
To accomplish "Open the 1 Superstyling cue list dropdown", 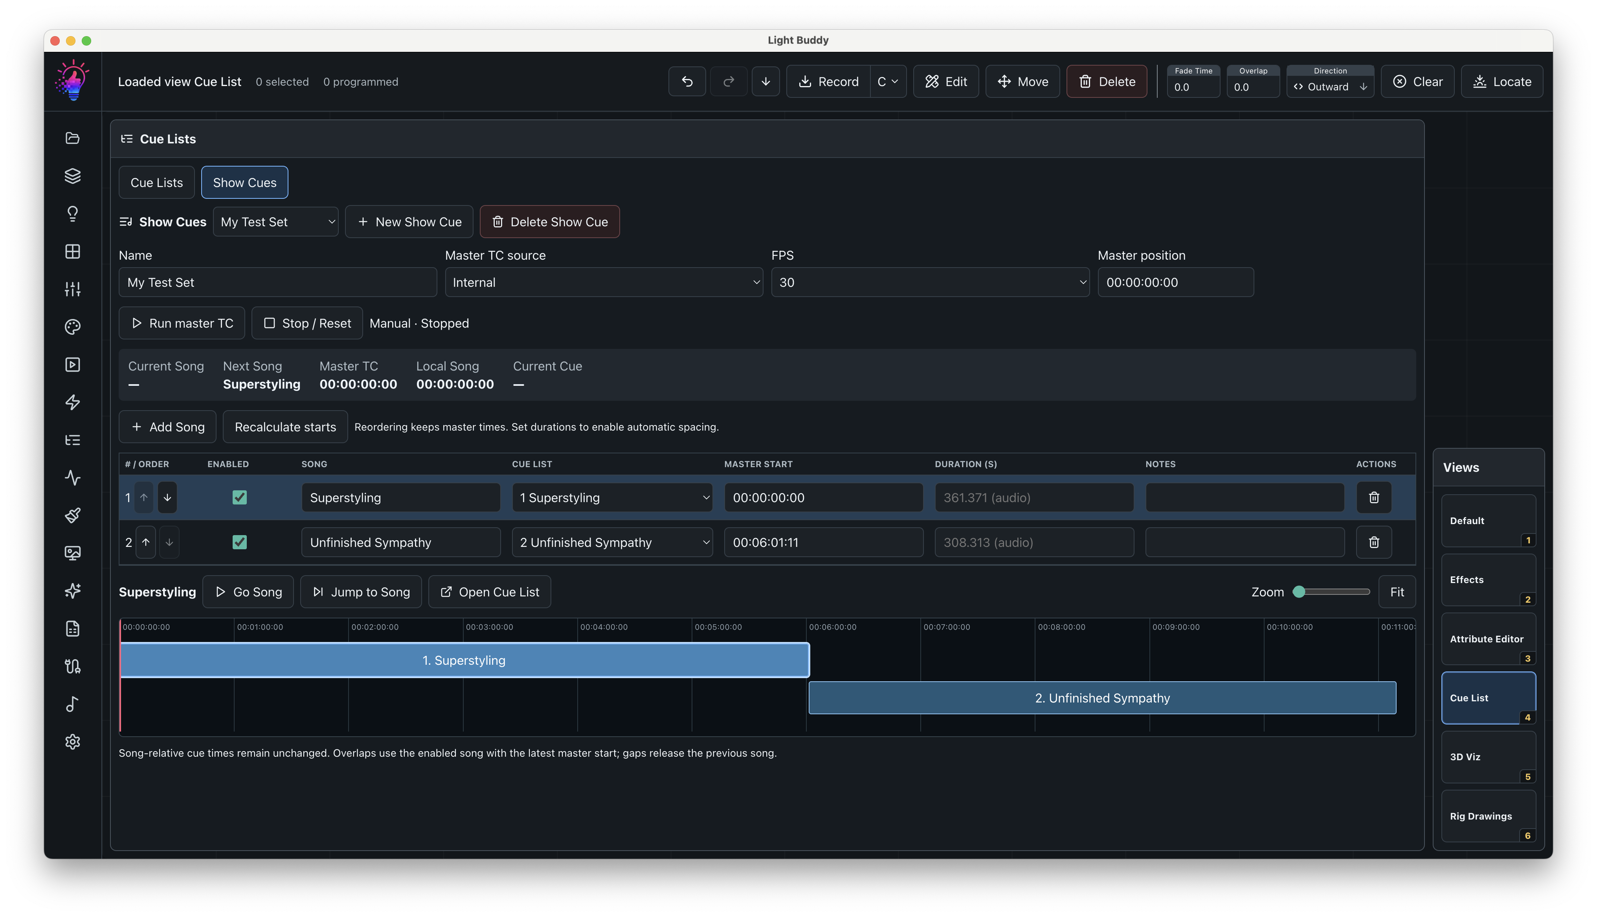I will [x=612, y=497].
